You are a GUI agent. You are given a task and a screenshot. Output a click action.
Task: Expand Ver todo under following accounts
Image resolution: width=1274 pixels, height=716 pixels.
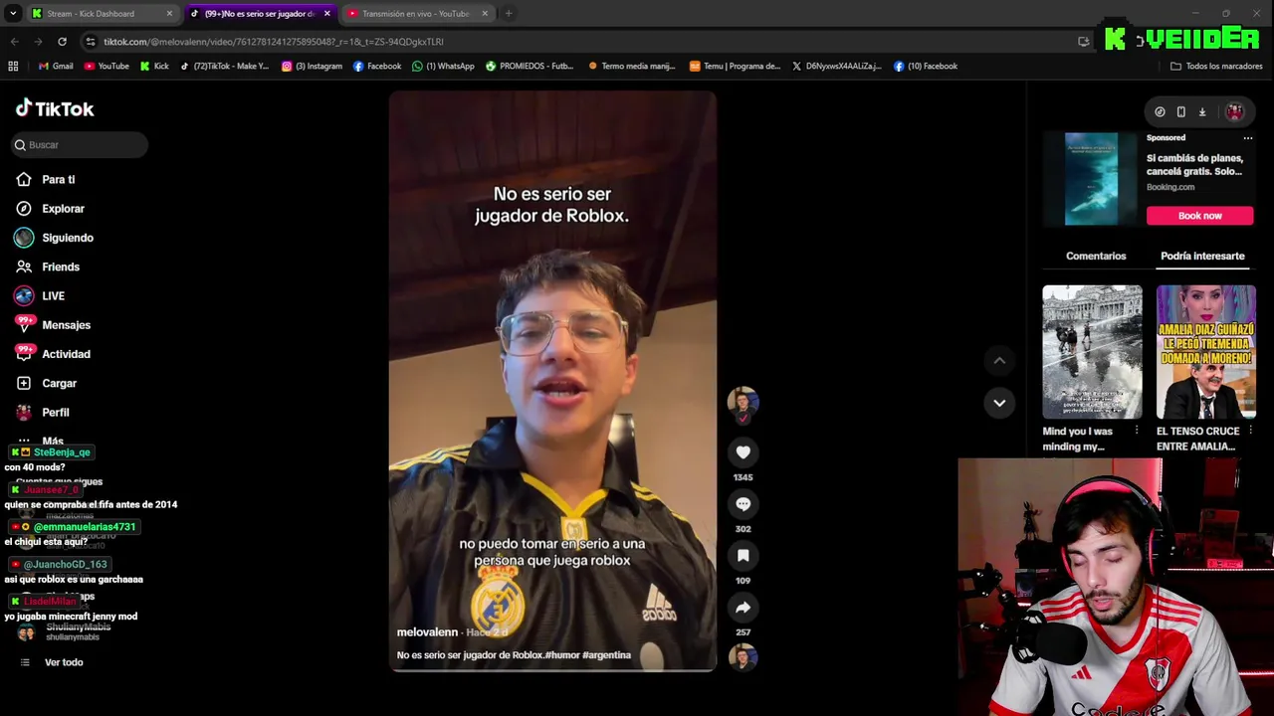click(x=64, y=662)
